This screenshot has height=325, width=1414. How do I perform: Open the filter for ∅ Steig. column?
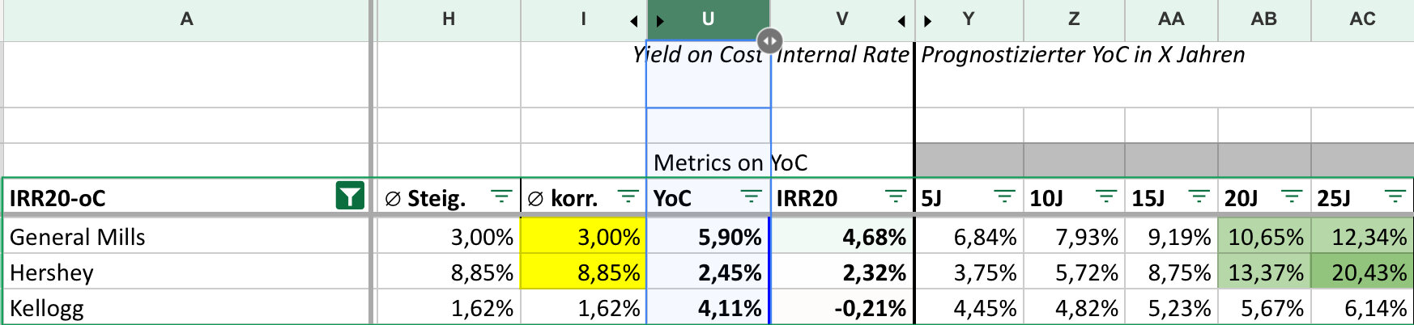pos(501,196)
